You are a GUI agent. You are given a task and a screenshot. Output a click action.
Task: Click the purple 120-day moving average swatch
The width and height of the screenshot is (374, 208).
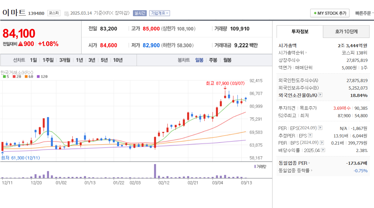[38, 76]
